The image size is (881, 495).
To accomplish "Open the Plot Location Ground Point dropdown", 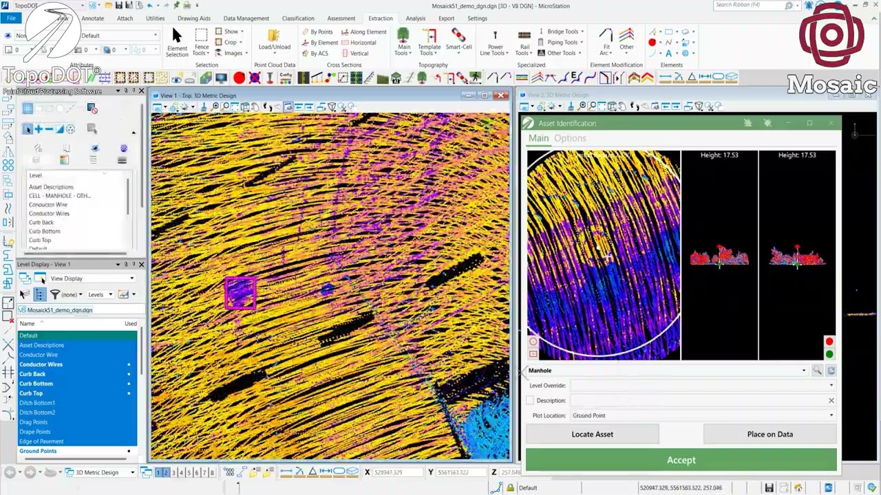I will click(831, 415).
